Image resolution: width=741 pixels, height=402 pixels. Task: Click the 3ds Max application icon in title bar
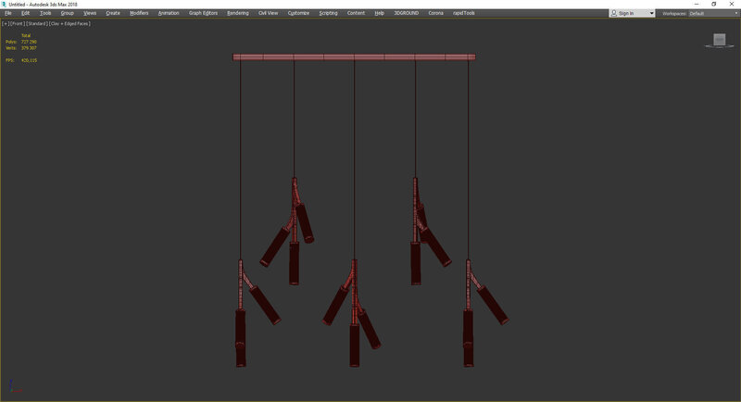[x=4, y=4]
